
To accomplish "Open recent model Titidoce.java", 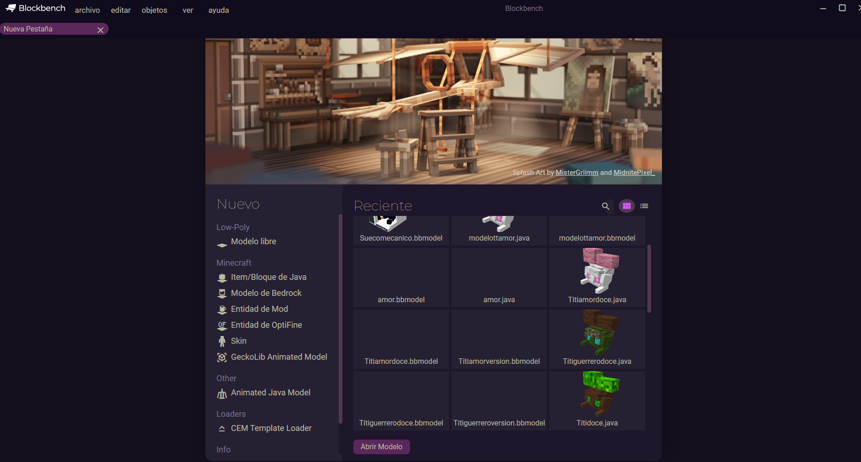I will click(597, 401).
